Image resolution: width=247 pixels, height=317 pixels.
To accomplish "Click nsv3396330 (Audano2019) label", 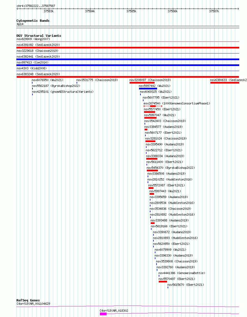I will point(174,256).
